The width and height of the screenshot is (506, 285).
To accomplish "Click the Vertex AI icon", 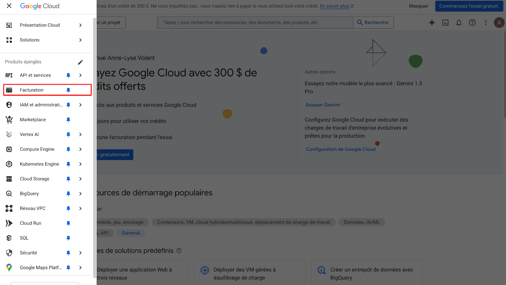I will pos(9,135).
